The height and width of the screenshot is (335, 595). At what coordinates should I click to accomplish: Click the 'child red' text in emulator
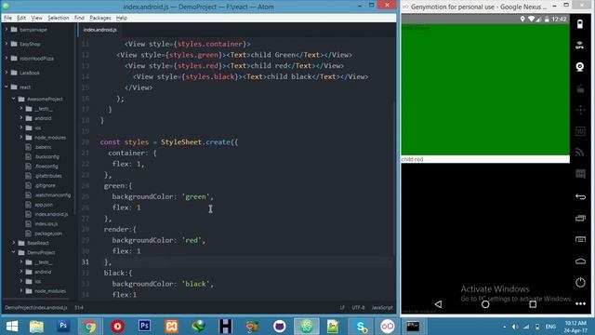[x=412, y=159]
